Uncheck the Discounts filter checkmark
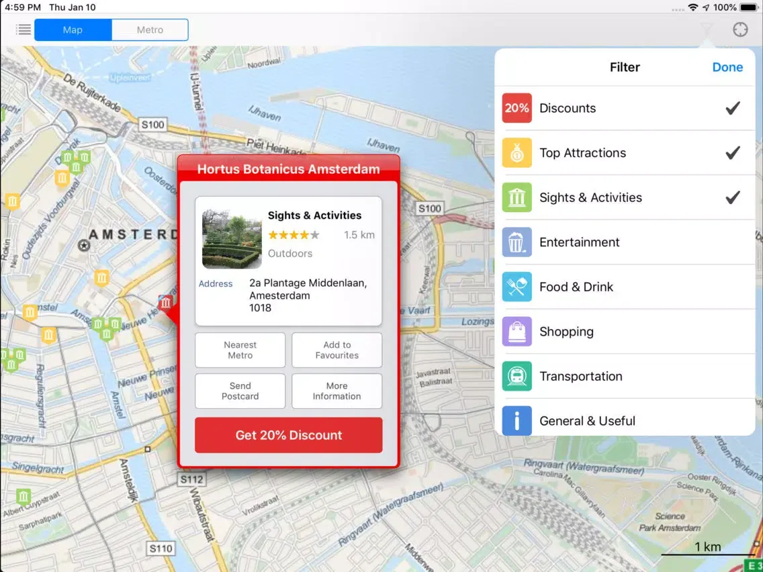The height and width of the screenshot is (572, 763). (733, 108)
